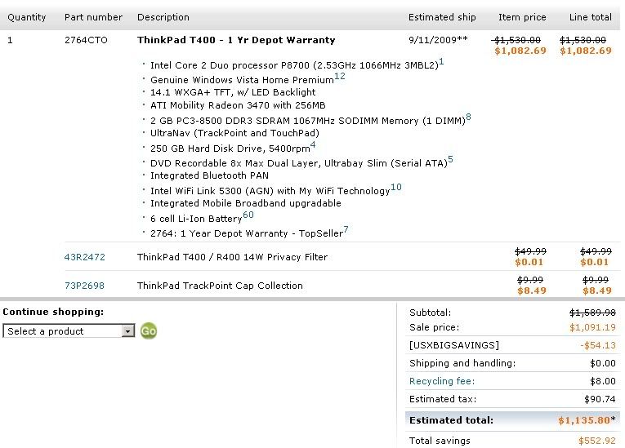625x448 pixels.
Task: Click the Recycling fee link
Action: 442,381
